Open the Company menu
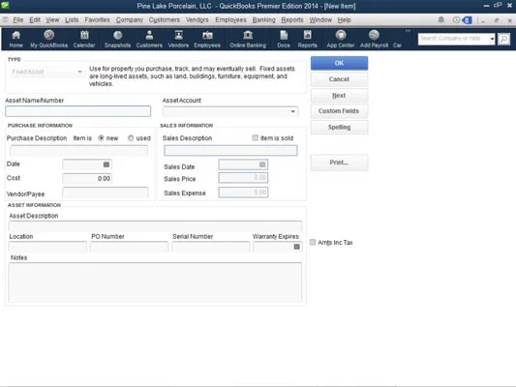The image size is (516, 387). point(130,20)
